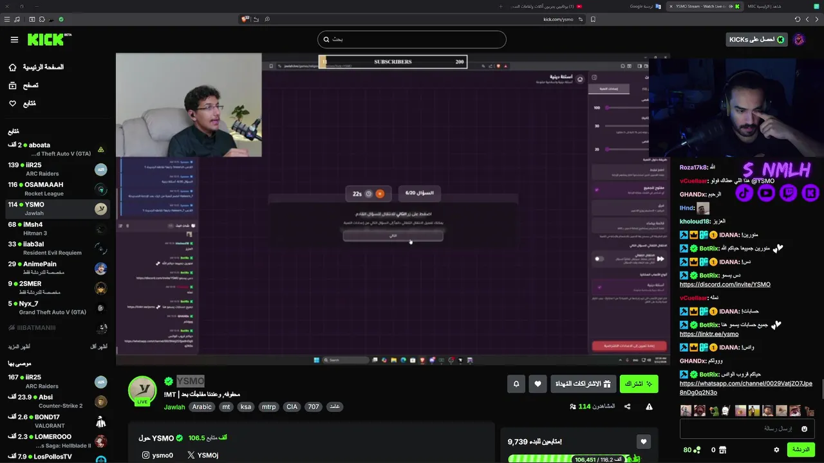Select the 707 tag
Image resolution: width=824 pixels, height=463 pixels.
point(314,407)
